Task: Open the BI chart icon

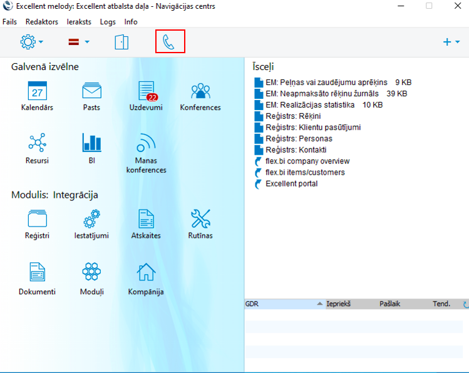Action: [x=91, y=143]
